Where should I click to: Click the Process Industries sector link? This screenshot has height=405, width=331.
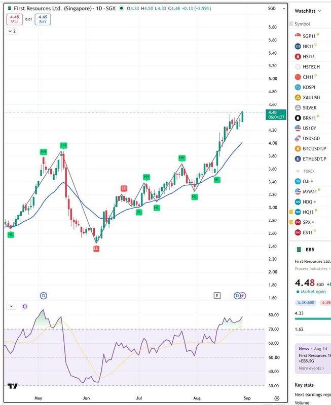pos(311,269)
